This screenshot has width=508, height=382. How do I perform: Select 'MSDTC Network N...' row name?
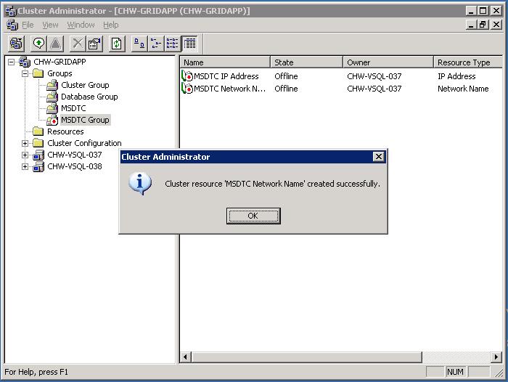click(x=230, y=89)
